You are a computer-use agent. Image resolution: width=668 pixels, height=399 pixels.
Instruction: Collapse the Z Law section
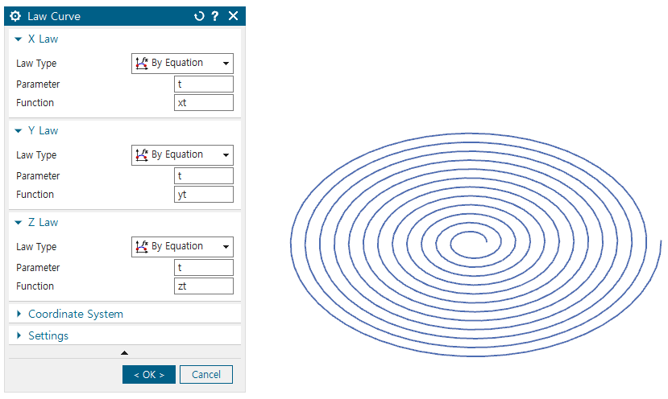(19, 222)
